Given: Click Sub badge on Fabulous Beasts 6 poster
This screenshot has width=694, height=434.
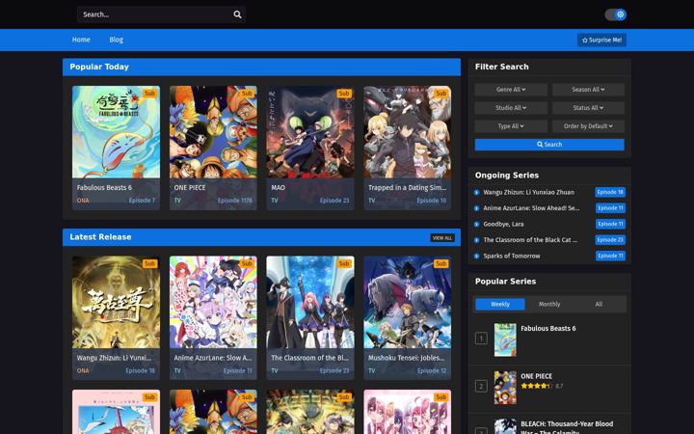Looking at the screenshot, I should [149, 94].
